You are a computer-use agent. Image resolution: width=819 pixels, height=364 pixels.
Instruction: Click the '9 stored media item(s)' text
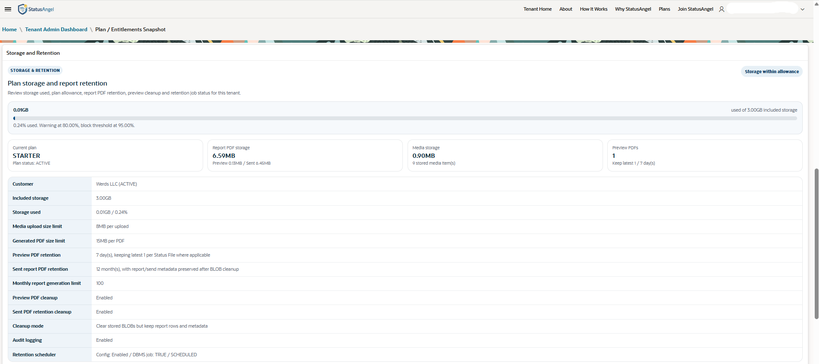(x=434, y=163)
